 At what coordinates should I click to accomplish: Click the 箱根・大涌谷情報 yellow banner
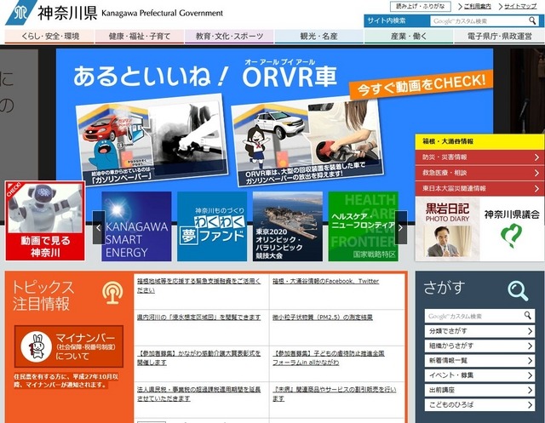[x=479, y=141]
